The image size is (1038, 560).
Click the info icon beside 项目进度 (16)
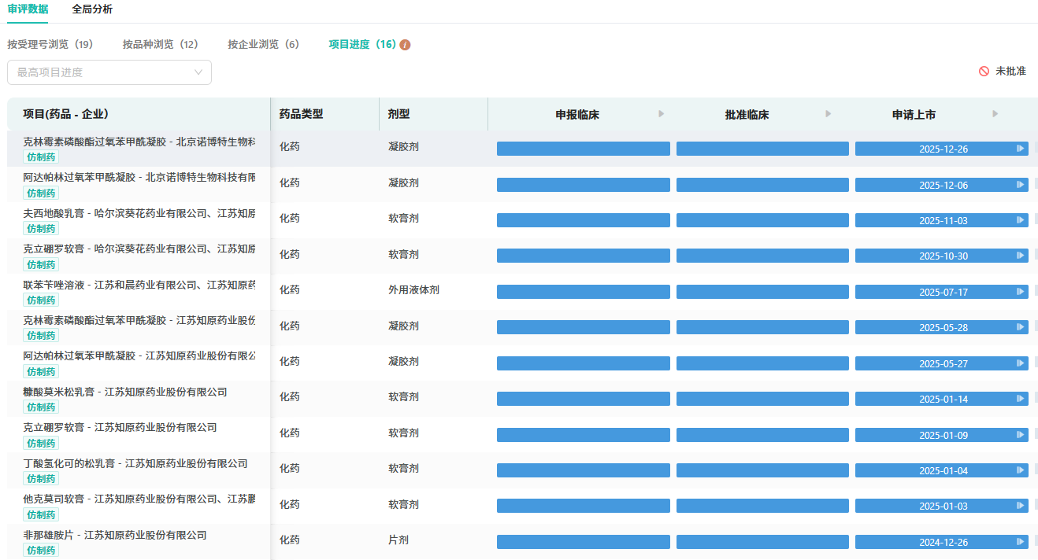point(405,45)
